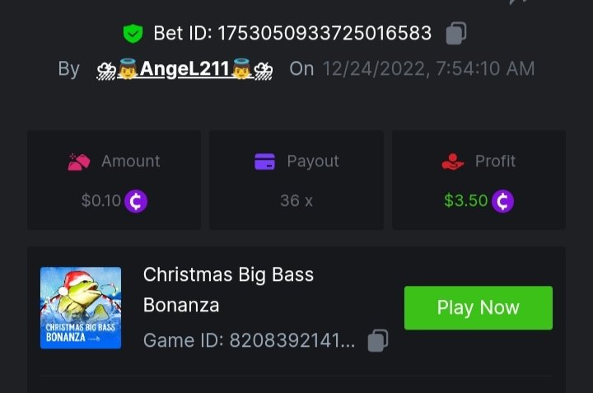Click the currency coin beside $0.10

click(135, 200)
